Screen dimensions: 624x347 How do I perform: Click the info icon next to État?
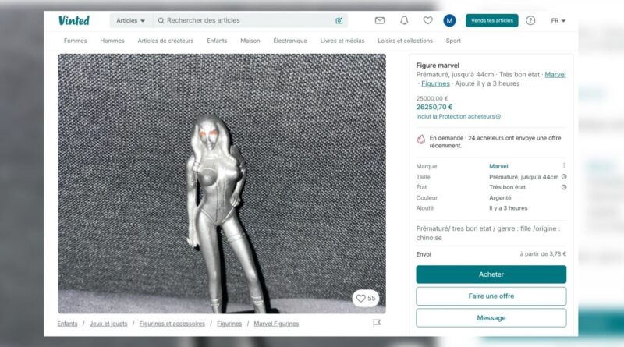coord(564,187)
